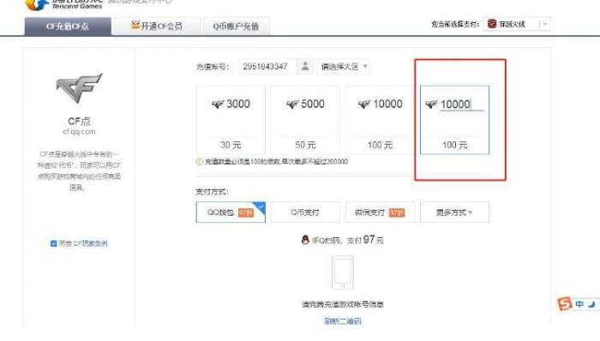Image resolution: width=600 pixels, height=341 pixels.
Task: Expand the 更多方式 payment dropdown
Action: tap(454, 212)
